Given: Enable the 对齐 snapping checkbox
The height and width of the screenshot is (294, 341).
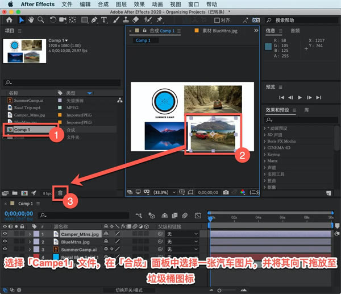Looking at the screenshot, I should [x=217, y=20].
